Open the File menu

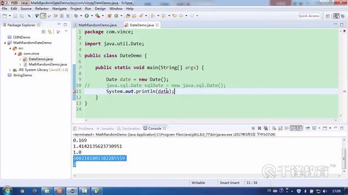(x=4, y=9)
